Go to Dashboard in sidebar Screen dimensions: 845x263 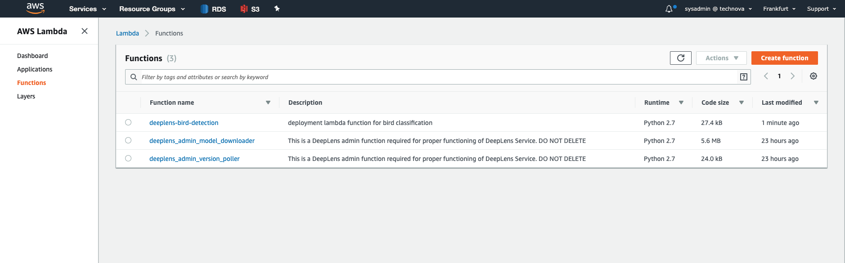[32, 56]
